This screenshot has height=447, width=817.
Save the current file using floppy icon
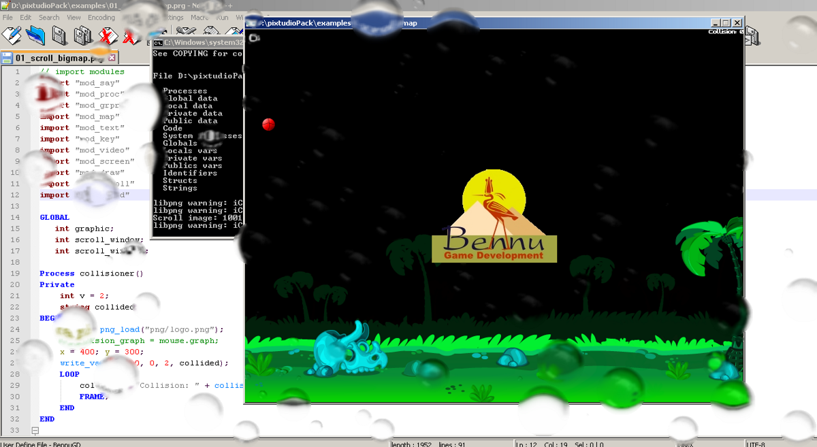tap(59, 35)
